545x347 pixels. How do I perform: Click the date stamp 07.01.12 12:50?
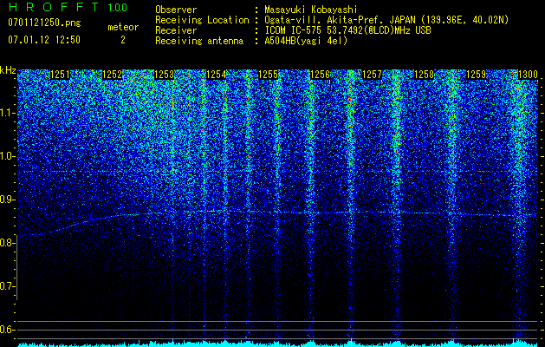44,40
